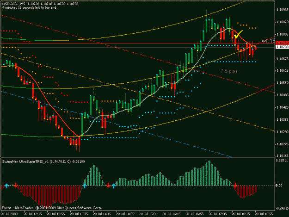Click the leftmost red down arrow in TRIX panel
The height and width of the screenshot is (217, 289).
click(16, 185)
